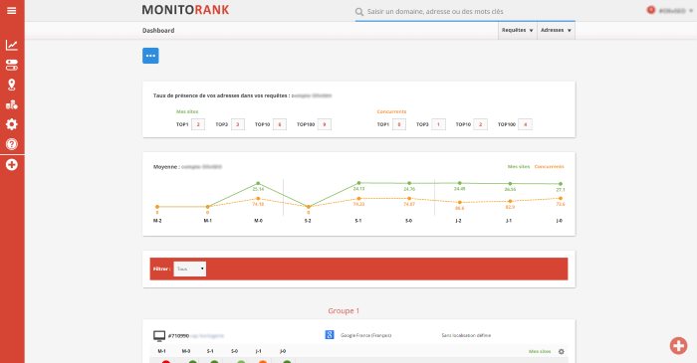
Task: Click the Google France (Français) label
Action: tap(365, 335)
